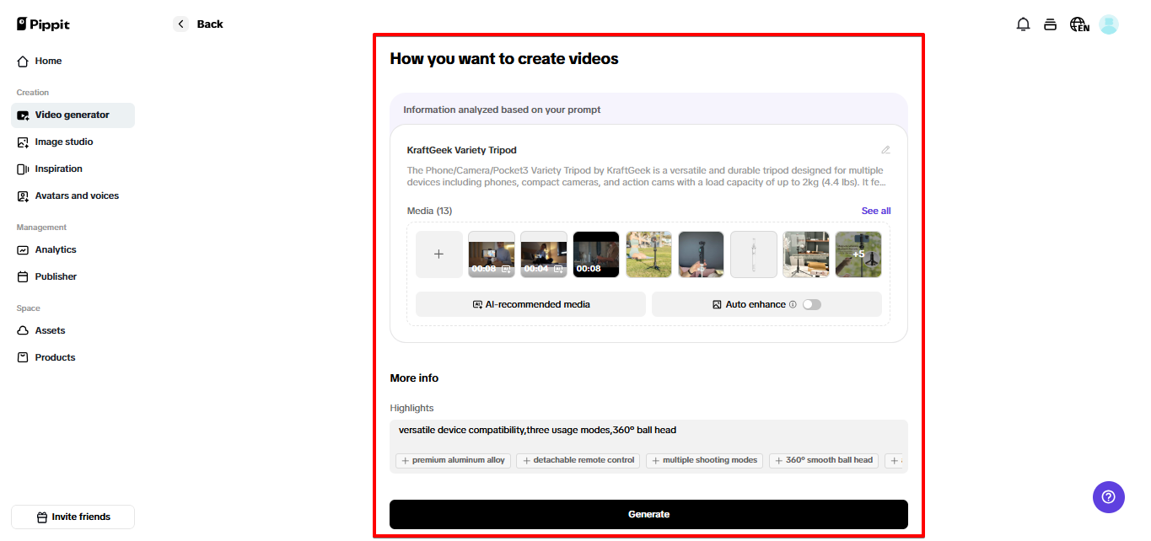Toggle AI-recommended media
Screen dimensions: 1151x541
(x=530, y=304)
